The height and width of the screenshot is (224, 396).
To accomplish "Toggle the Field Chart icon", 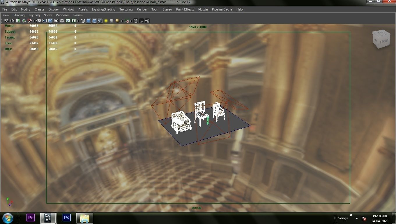I will [x=62, y=21].
